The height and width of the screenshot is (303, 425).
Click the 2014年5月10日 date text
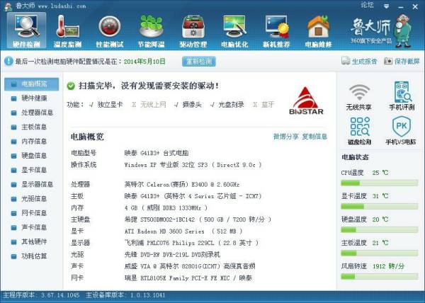tap(144, 62)
